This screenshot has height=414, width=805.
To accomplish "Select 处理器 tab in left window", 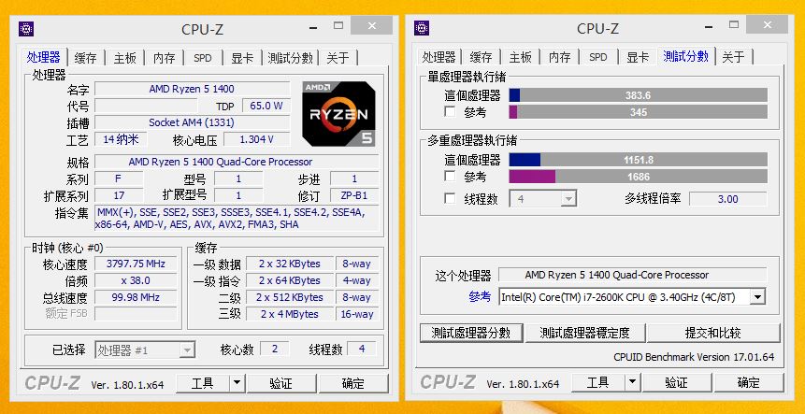I will [44, 57].
